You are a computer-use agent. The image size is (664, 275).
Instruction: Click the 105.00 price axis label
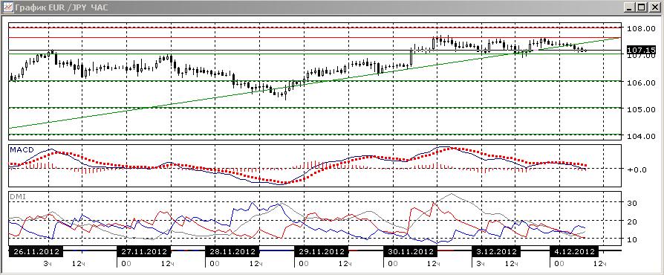tap(641, 109)
